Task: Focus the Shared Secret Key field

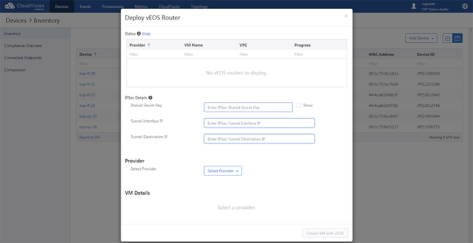Action: pyautogui.click(x=248, y=107)
